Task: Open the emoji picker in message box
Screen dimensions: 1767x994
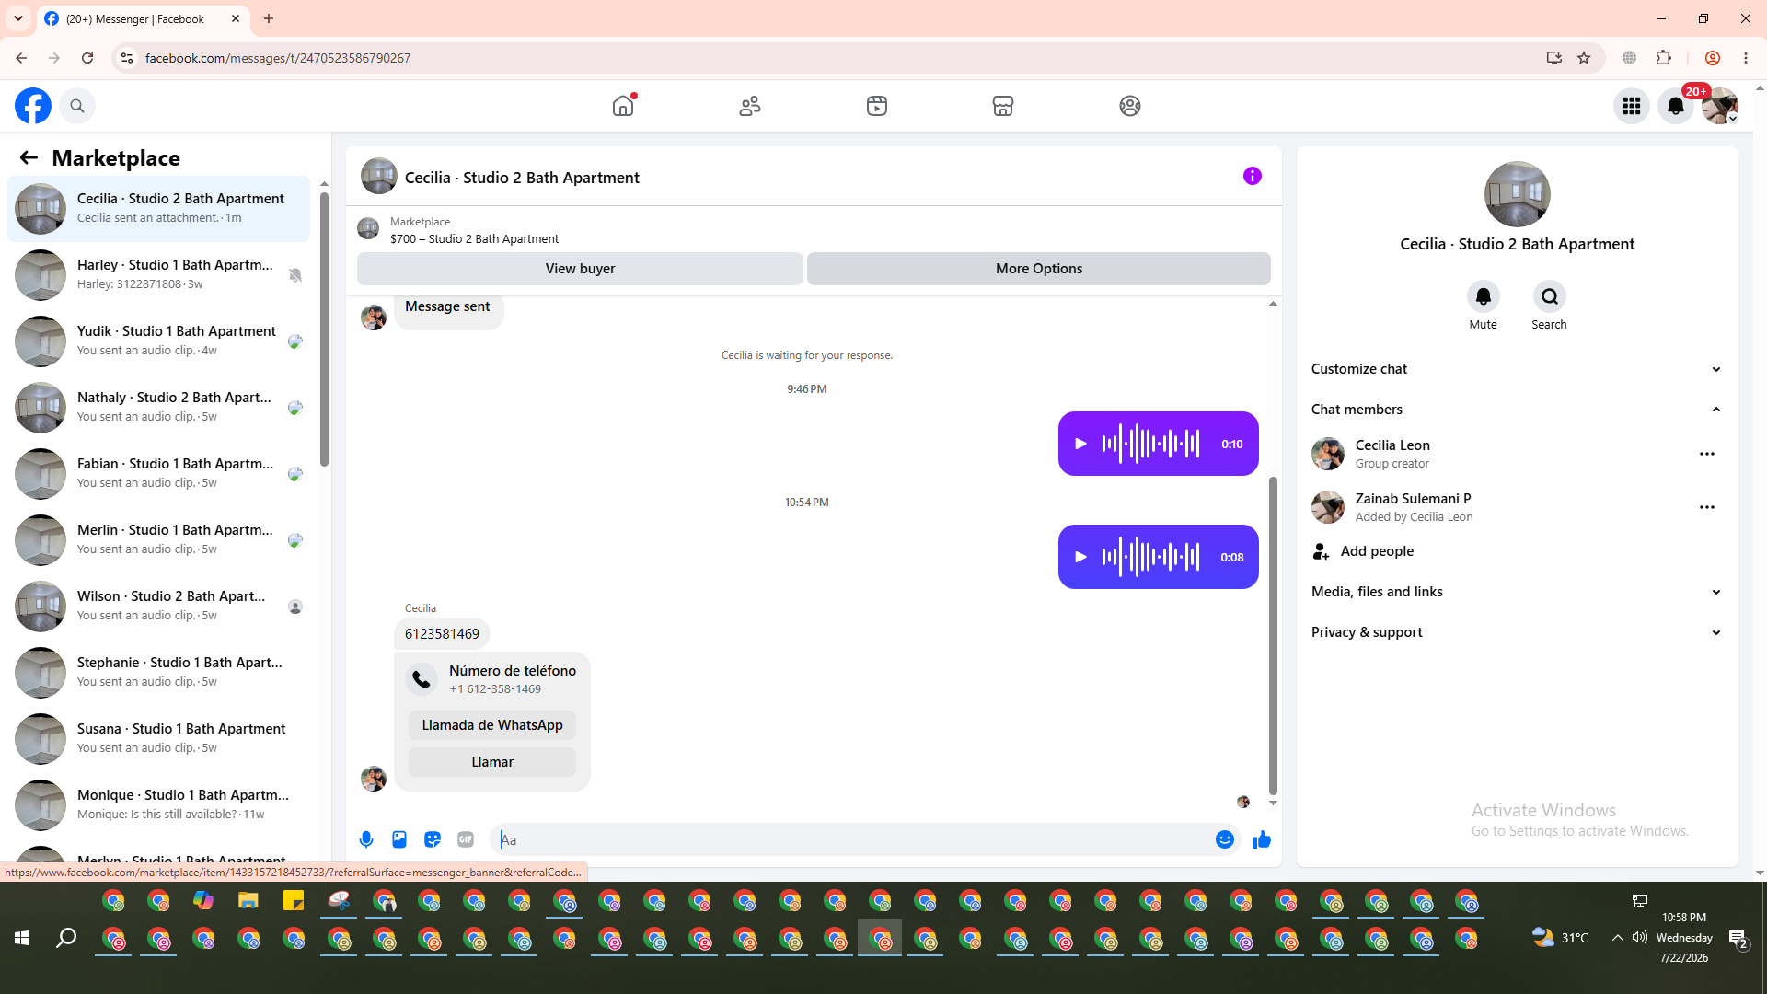Action: pyautogui.click(x=1225, y=839)
